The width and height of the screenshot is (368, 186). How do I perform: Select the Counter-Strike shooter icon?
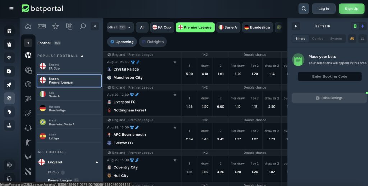[x=28, y=142]
